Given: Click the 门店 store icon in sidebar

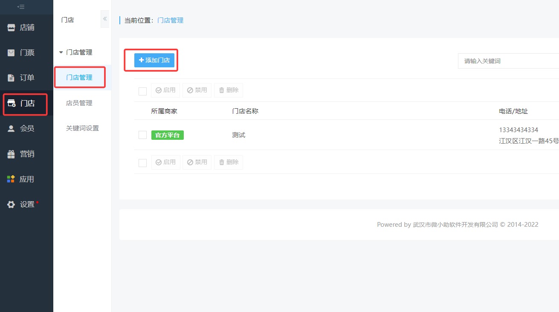Looking at the screenshot, I should pos(12,103).
